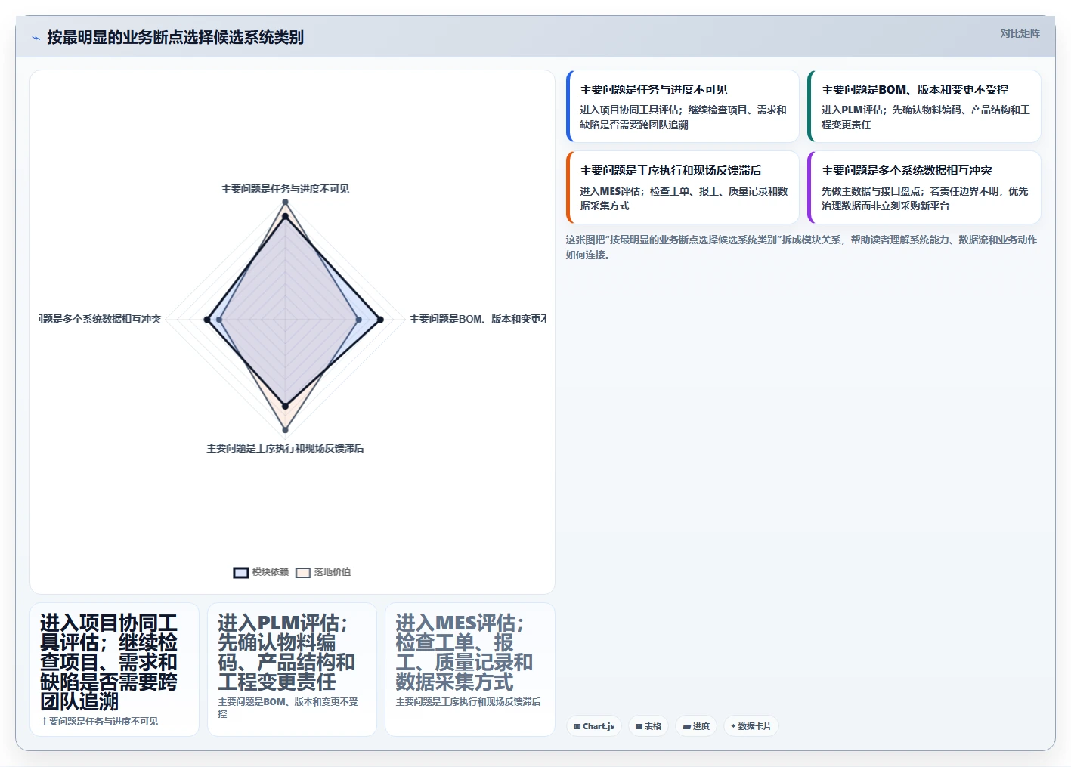This screenshot has width=1071, height=767.
Task: Open the 主要问题是多个系统数据相互冲突 card
Action: [x=924, y=187]
